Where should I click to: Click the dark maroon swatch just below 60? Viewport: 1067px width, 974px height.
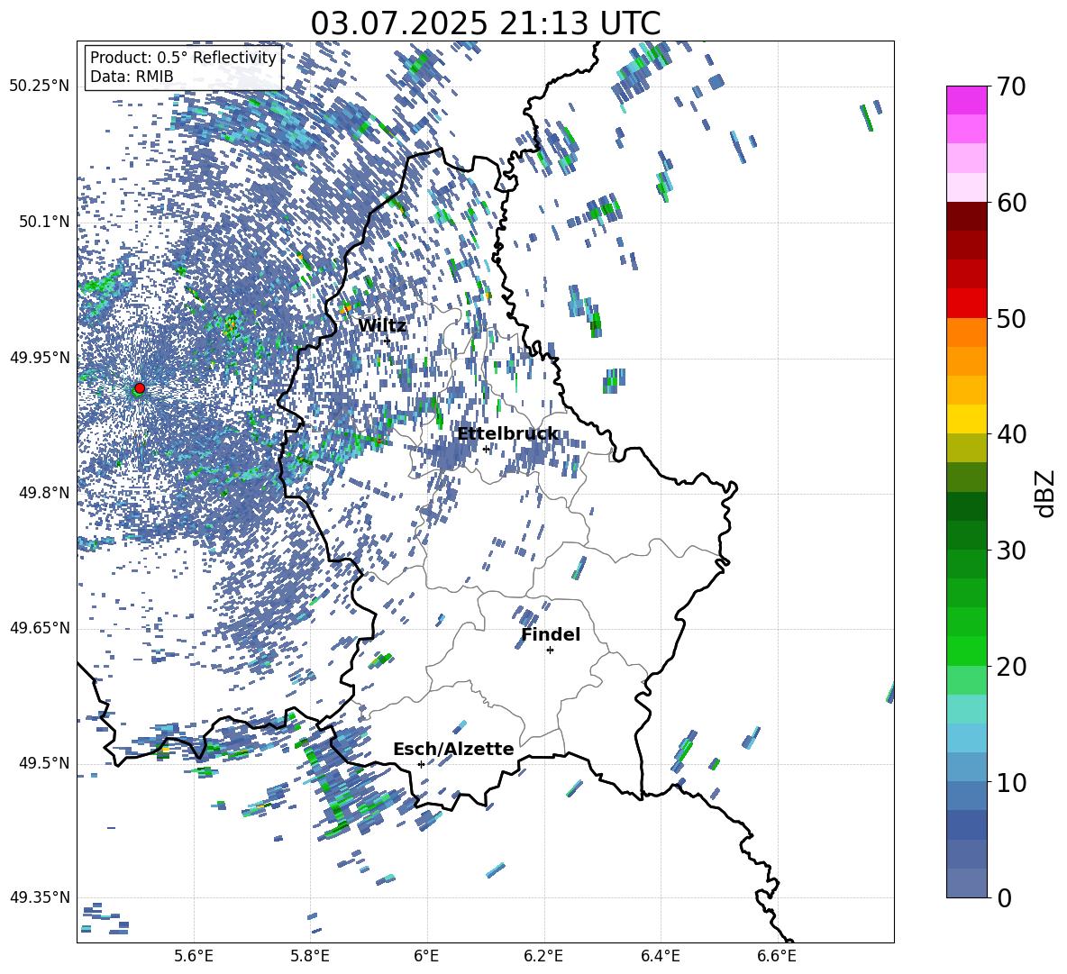click(967, 216)
